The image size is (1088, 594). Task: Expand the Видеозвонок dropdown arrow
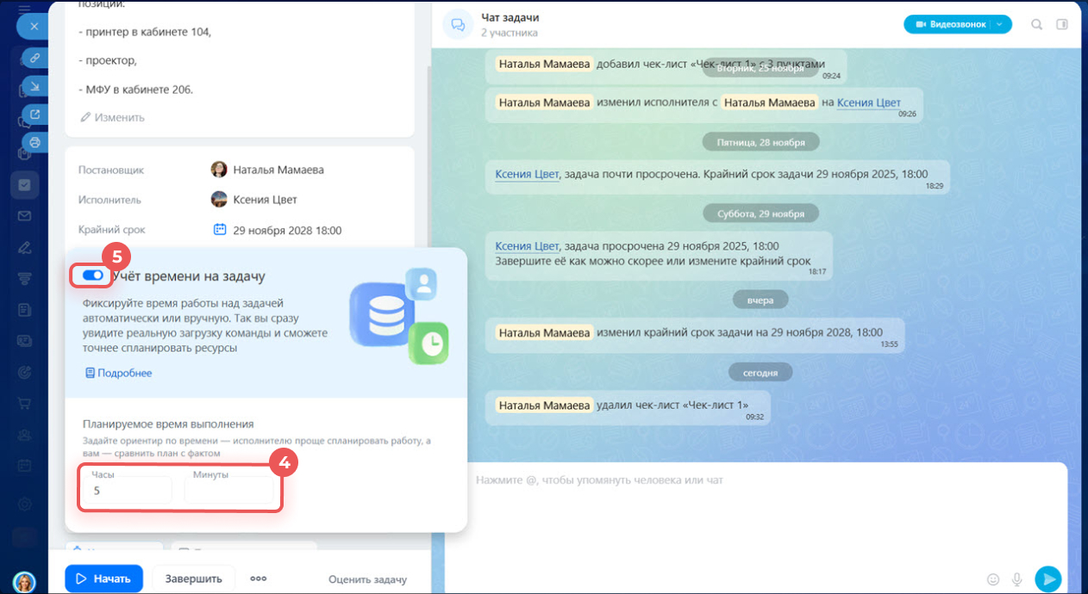pos(1000,25)
